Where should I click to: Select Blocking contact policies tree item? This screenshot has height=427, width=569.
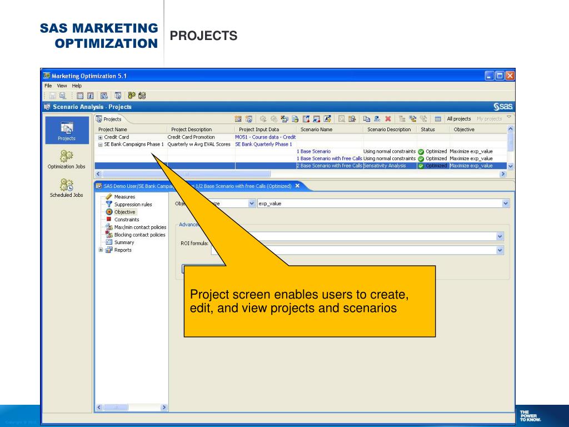[x=139, y=235]
